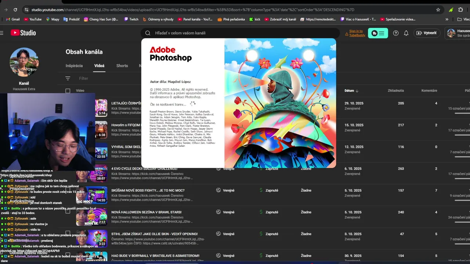Open the Twitch bookmark
The height and width of the screenshot is (264, 470).
point(131,19)
